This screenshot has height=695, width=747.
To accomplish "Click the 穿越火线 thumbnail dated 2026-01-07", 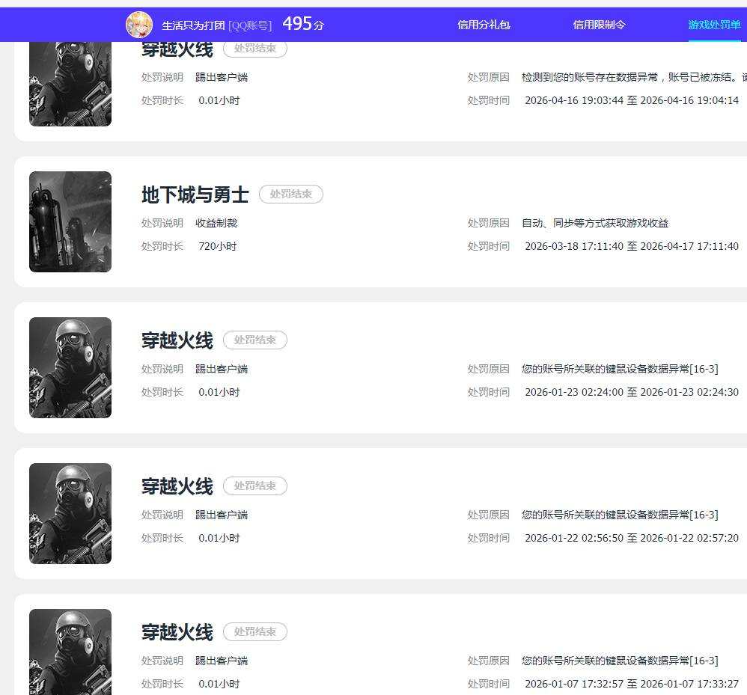I will click(x=70, y=652).
